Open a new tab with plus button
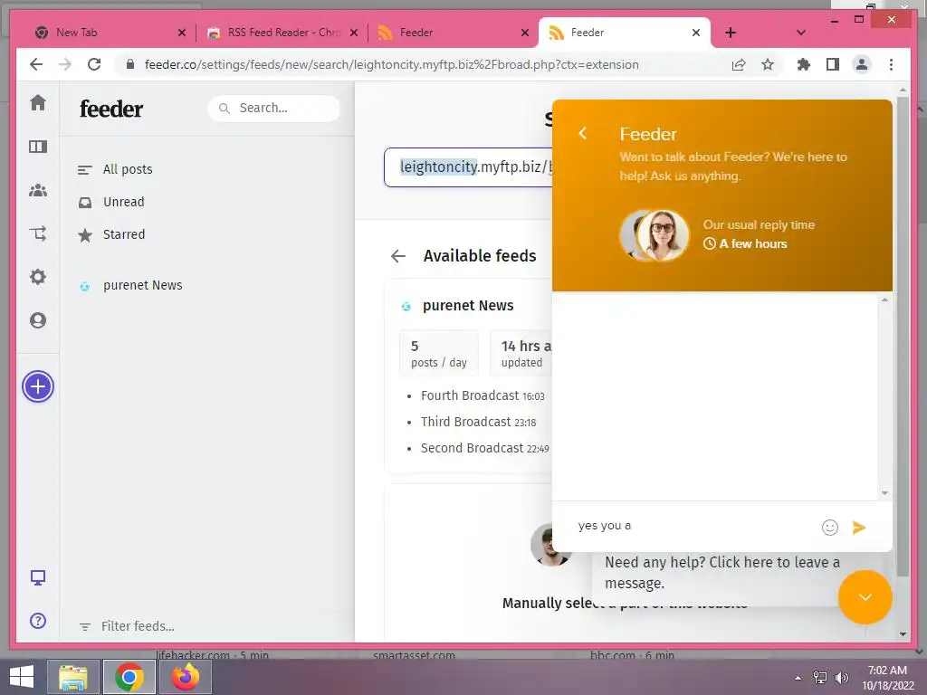The width and height of the screenshot is (927, 695). pyautogui.click(x=731, y=33)
